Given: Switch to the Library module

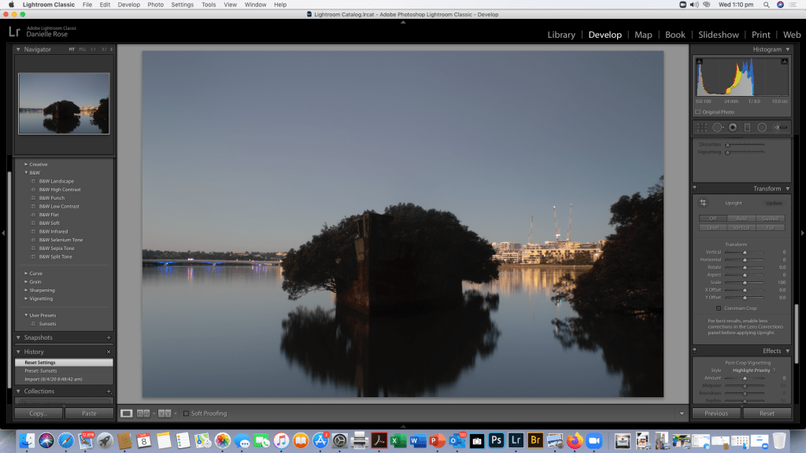Looking at the screenshot, I should pyautogui.click(x=561, y=35).
